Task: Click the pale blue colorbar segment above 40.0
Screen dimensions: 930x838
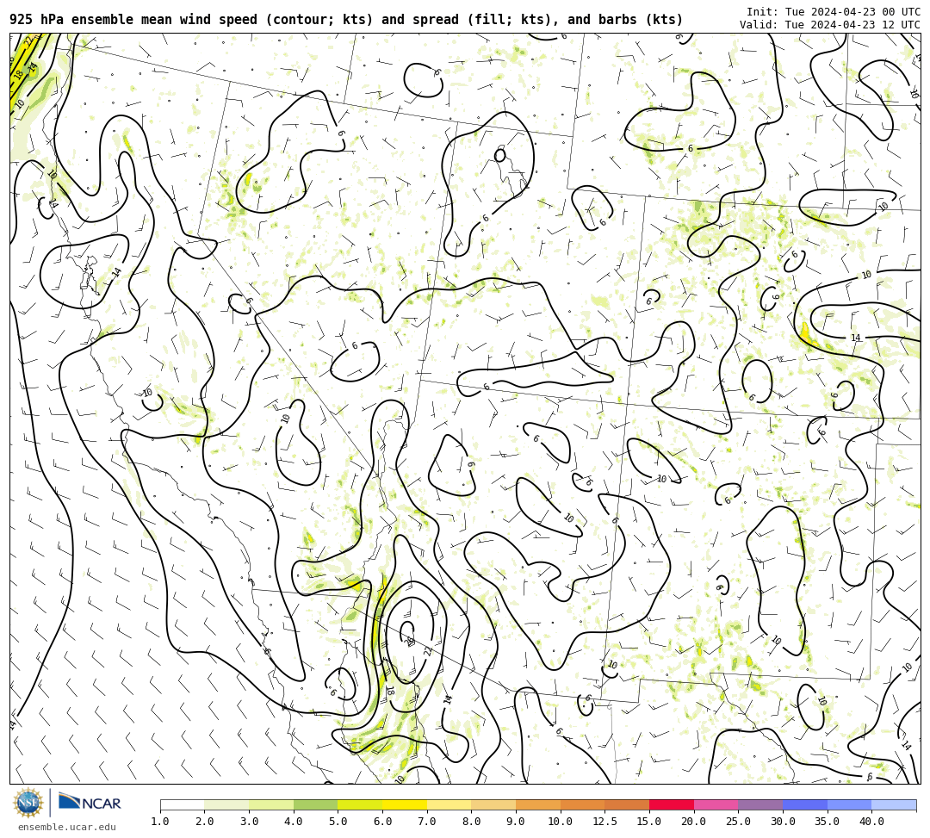Action: pyautogui.click(x=894, y=804)
